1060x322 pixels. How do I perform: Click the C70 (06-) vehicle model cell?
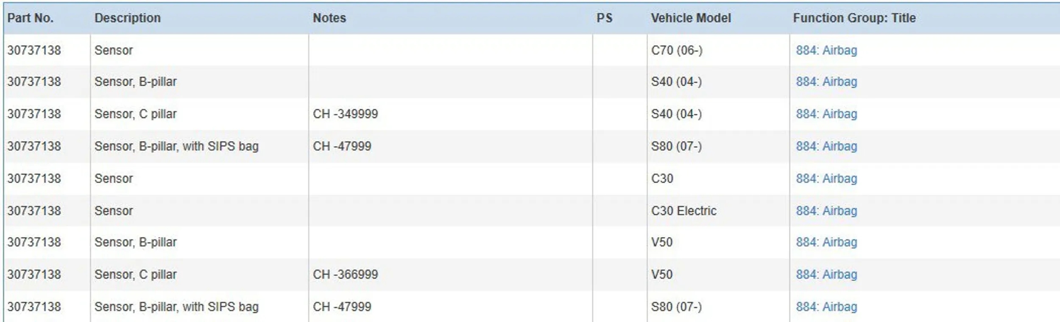pyautogui.click(x=677, y=50)
